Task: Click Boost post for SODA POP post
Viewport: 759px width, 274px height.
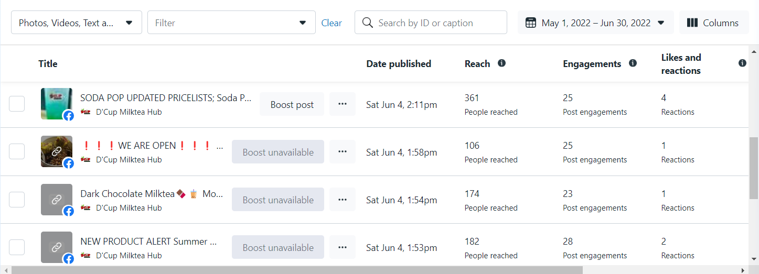Action: [292, 104]
